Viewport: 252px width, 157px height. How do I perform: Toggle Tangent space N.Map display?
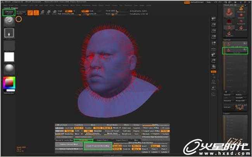(151, 131)
